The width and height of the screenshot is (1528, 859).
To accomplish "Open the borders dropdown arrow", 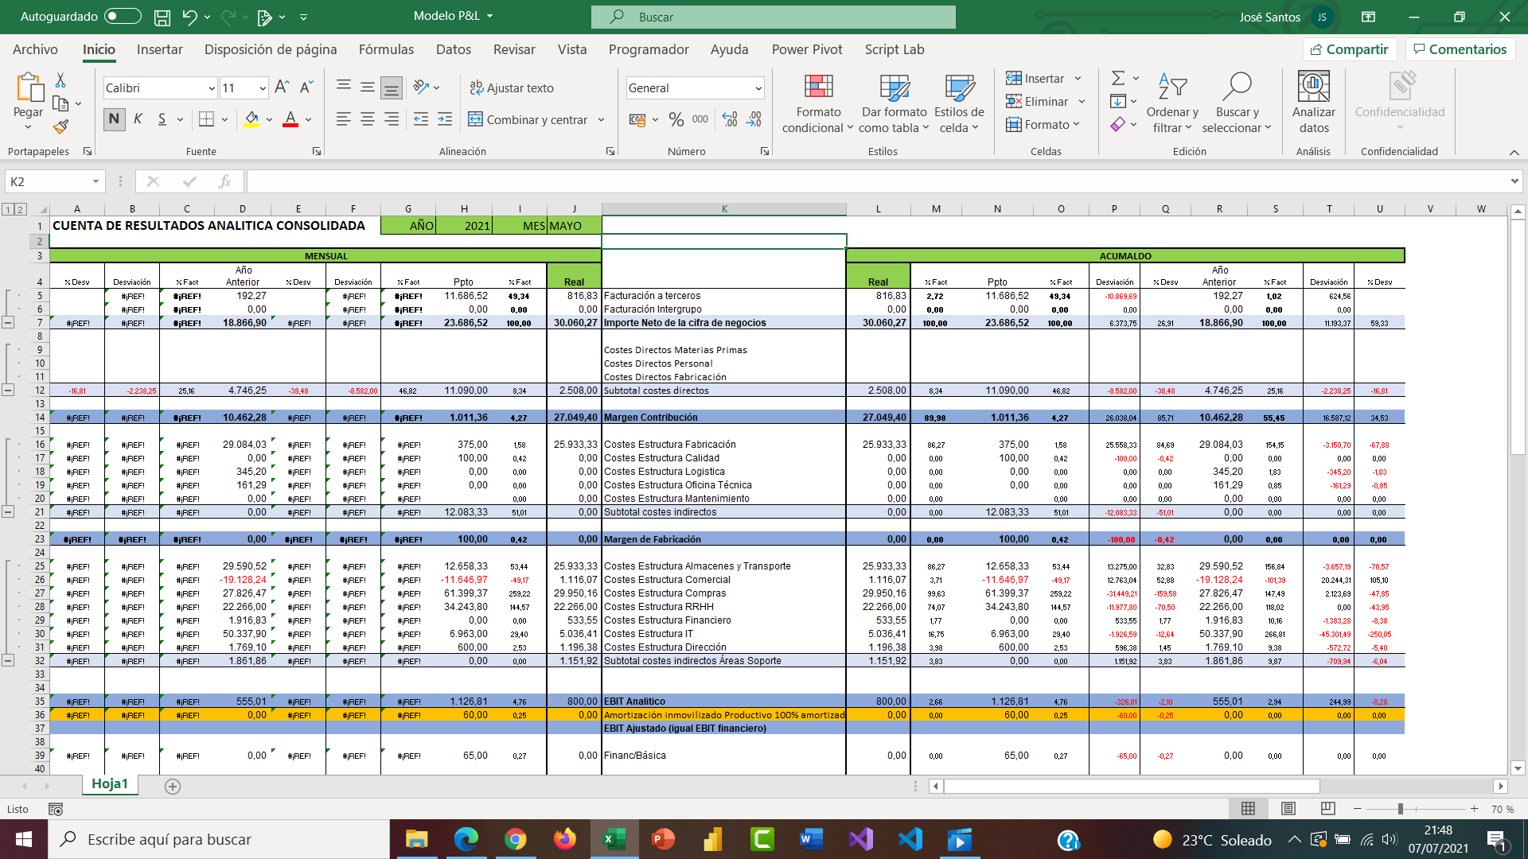I will click(x=225, y=120).
